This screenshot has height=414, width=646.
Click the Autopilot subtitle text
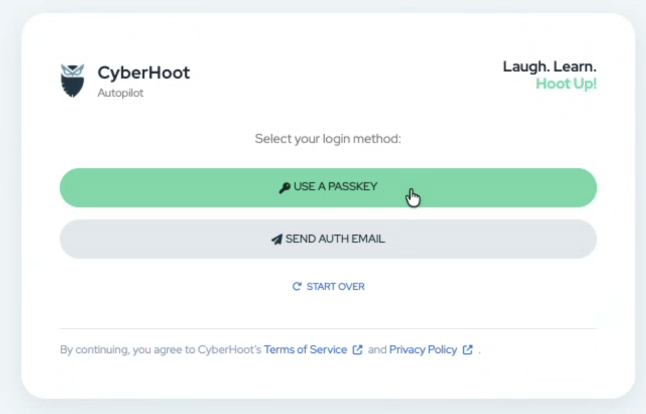(120, 93)
